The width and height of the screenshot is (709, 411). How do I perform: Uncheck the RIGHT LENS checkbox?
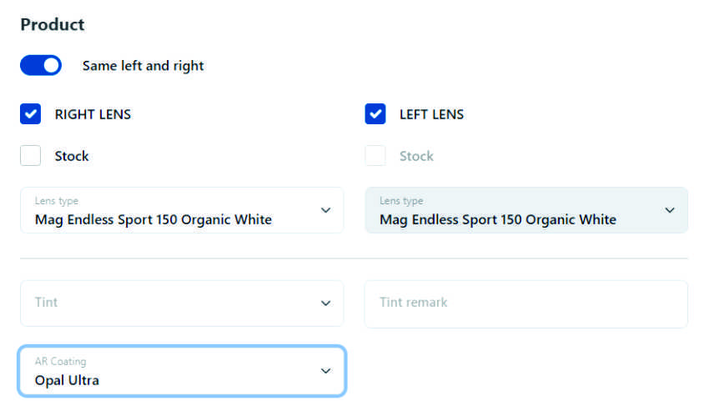coord(31,114)
